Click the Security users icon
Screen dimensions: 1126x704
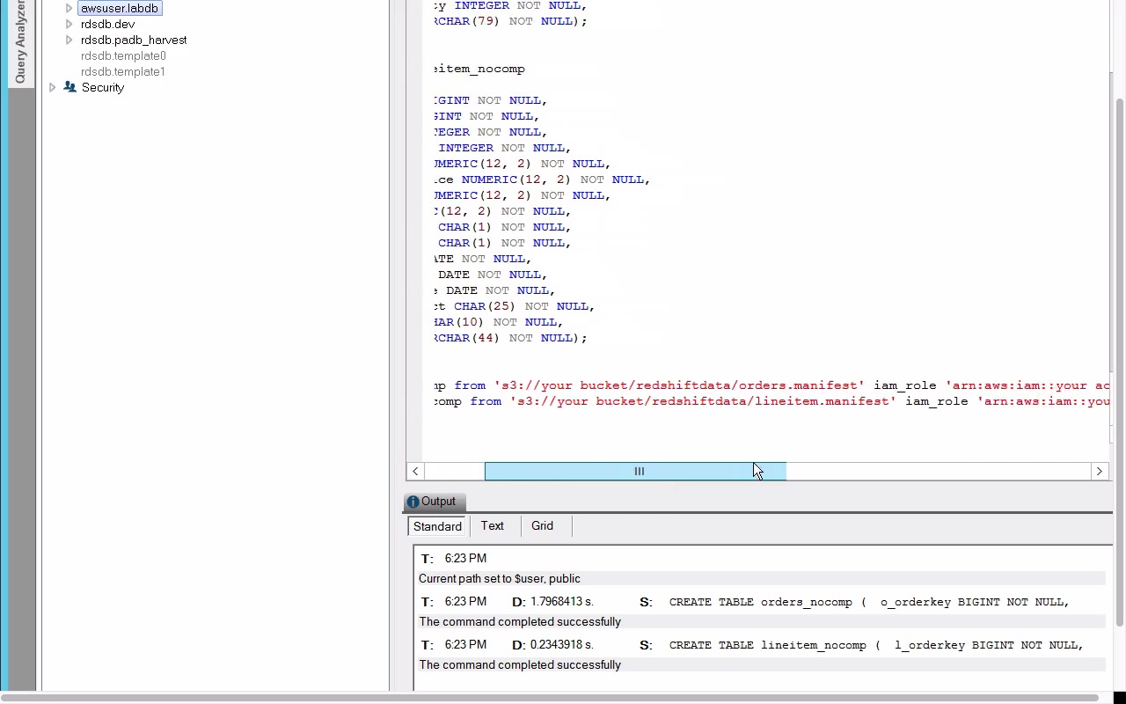(70, 87)
